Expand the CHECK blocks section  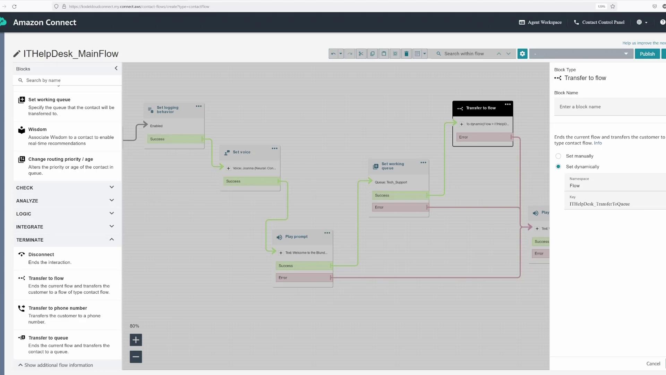tap(111, 187)
